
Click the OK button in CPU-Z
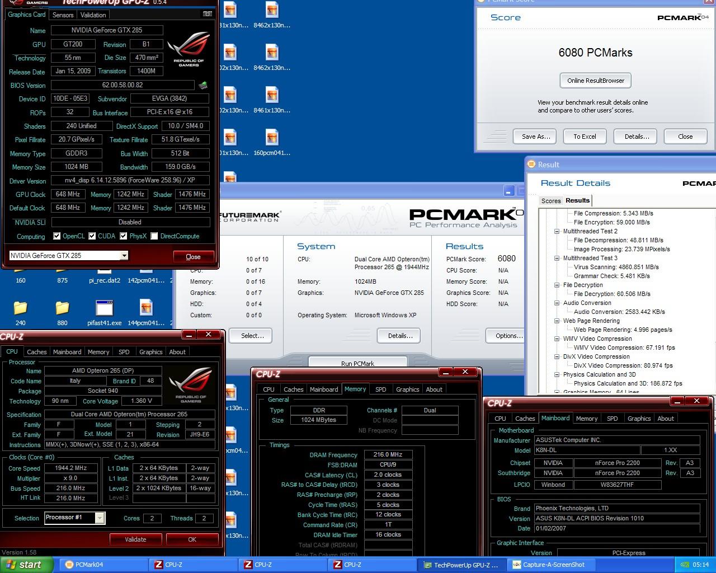point(192,539)
